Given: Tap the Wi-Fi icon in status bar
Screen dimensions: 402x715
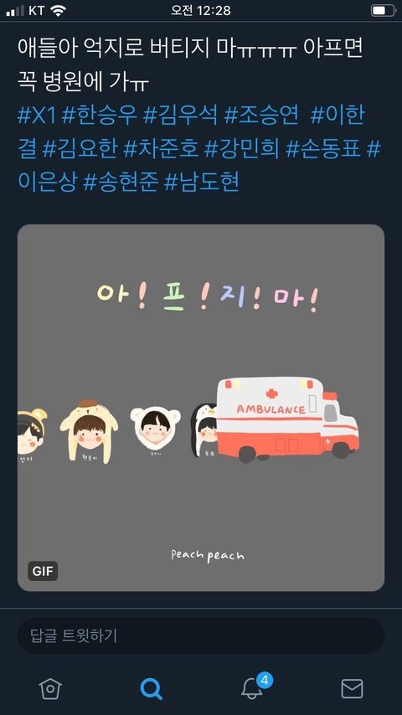Looking at the screenshot, I should click(x=58, y=11).
